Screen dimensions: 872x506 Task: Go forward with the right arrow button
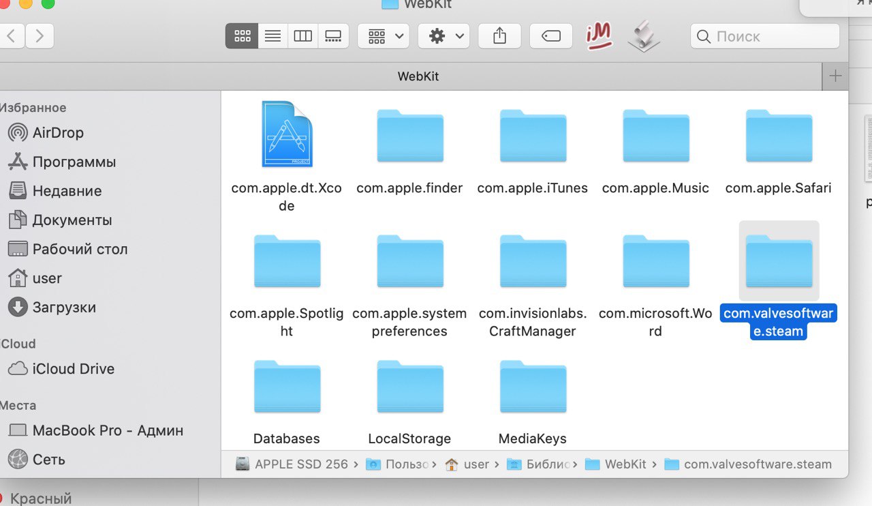click(40, 36)
